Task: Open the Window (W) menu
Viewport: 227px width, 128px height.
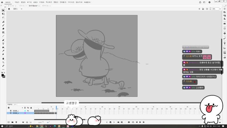Action: (x=79, y=2)
